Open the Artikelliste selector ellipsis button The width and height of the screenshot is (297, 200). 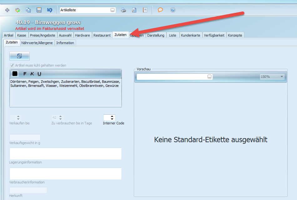click(x=113, y=10)
